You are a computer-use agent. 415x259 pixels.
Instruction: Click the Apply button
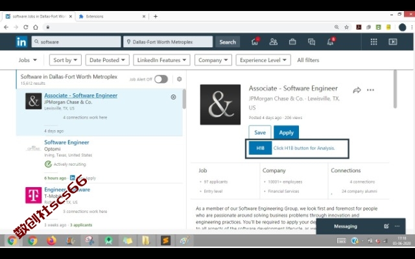pyautogui.click(x=286, y=132)
